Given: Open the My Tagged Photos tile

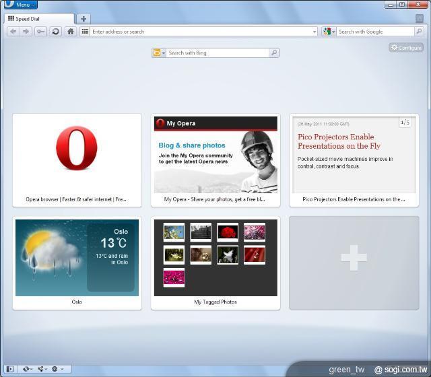Looking at the screenshot, I should coord(215,263).
